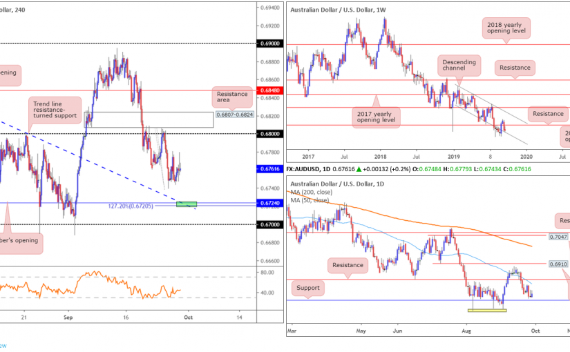Click the 0.6807-0.6824 zone label

pos(234,115)
